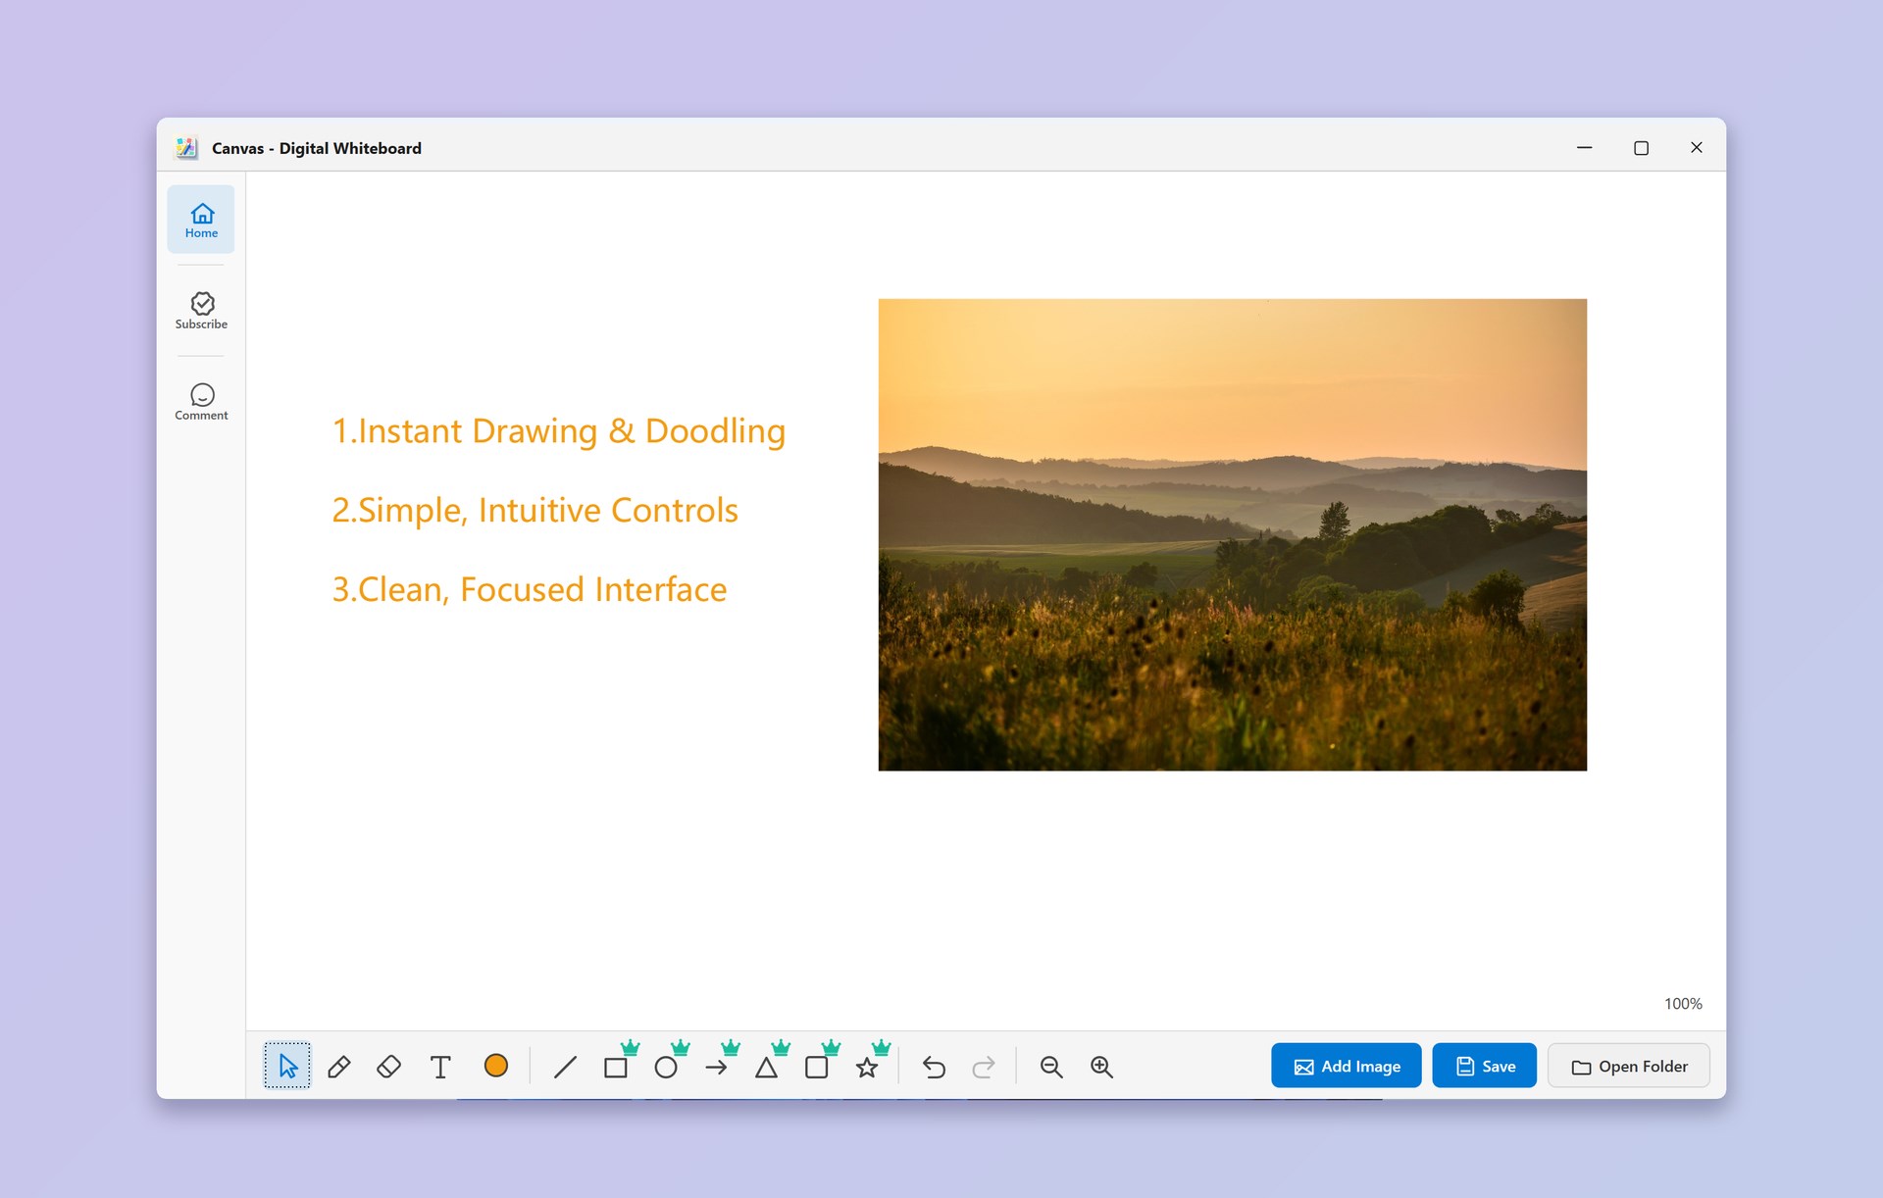Close the Canvas Digital Whiteboard window

(x=1697, y=148)
